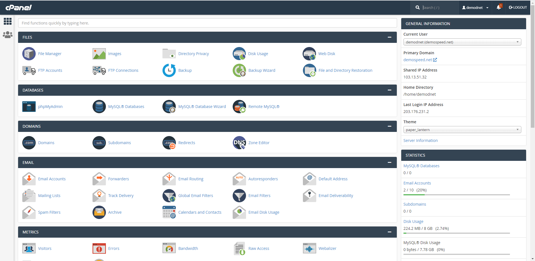This screenshot has width=535, height=261.
Task: Open the Email Deliverability link
Action: click(x=336, y=196)
